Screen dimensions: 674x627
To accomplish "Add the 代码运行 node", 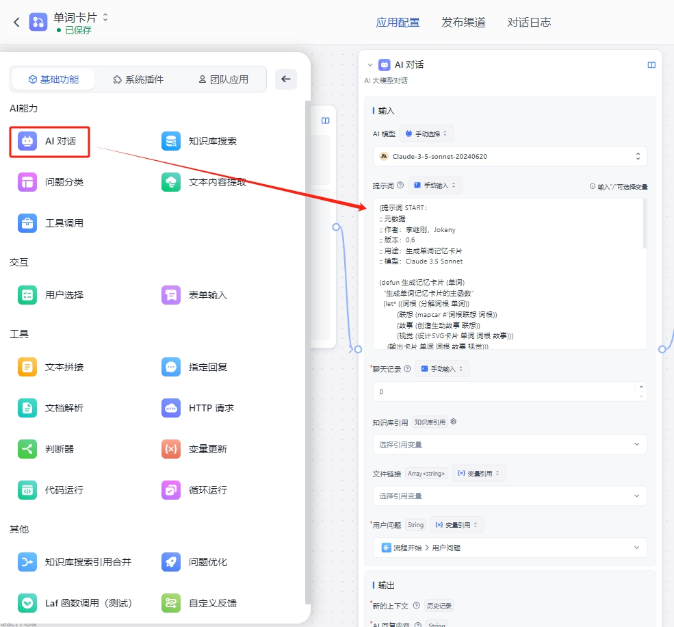I will pos(51,490).
